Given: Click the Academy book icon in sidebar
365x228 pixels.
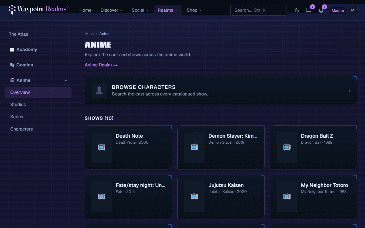Looking at the screenshot, I should pos(12,50).
